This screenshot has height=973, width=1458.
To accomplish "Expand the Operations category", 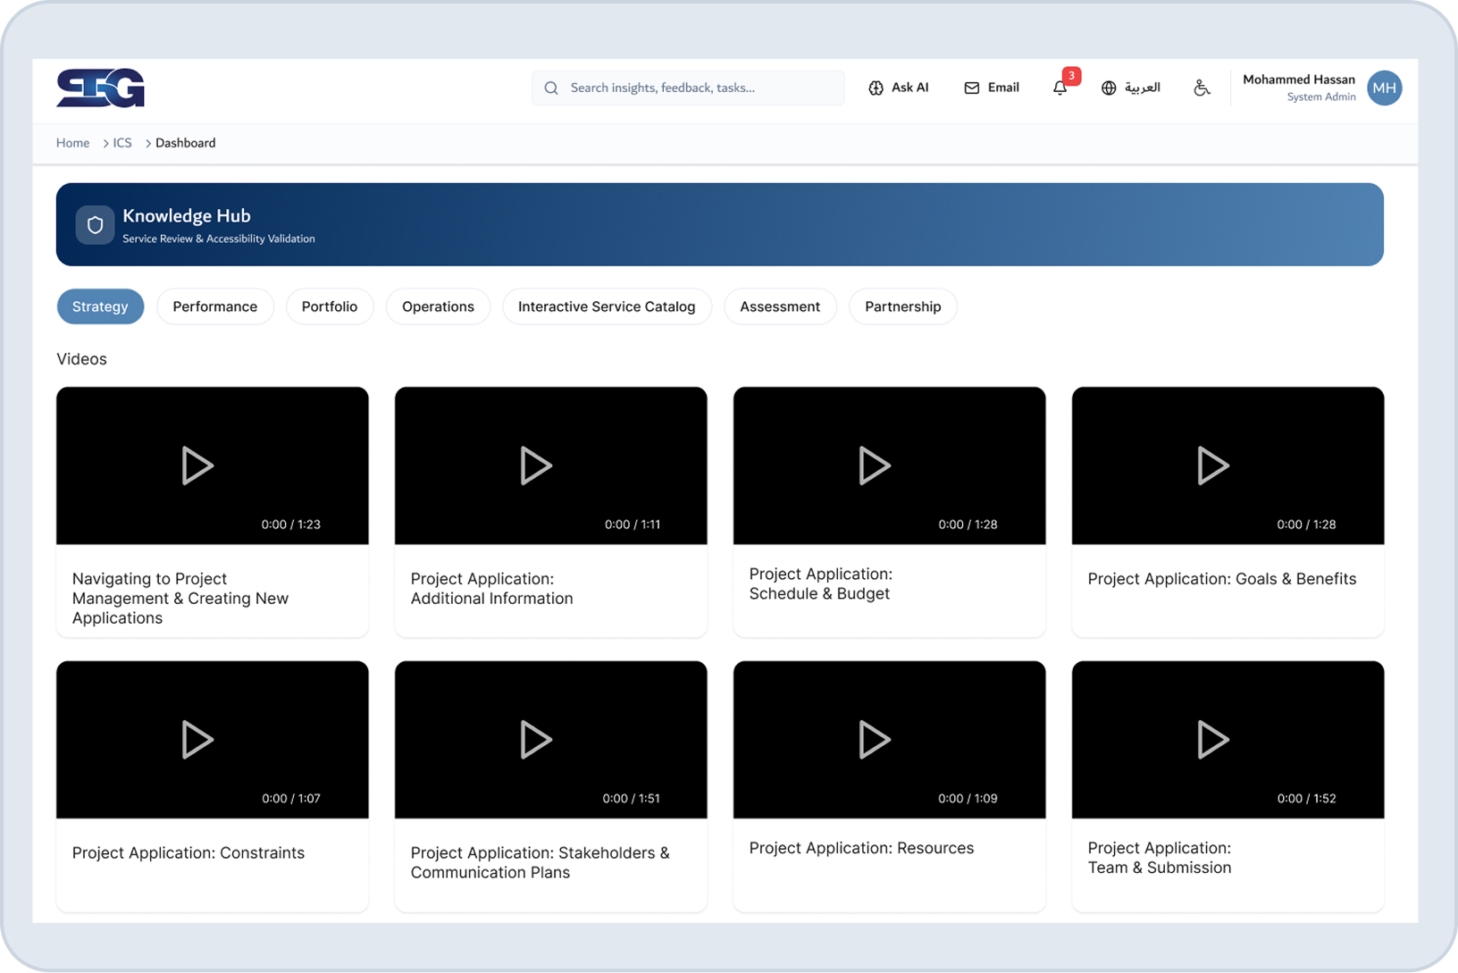I will (x=438, y=306).
